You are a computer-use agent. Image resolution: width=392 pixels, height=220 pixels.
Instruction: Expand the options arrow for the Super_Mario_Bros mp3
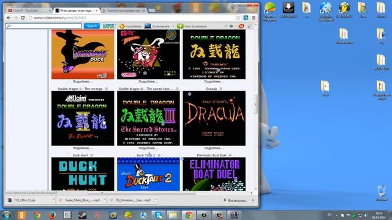(105, 200)
